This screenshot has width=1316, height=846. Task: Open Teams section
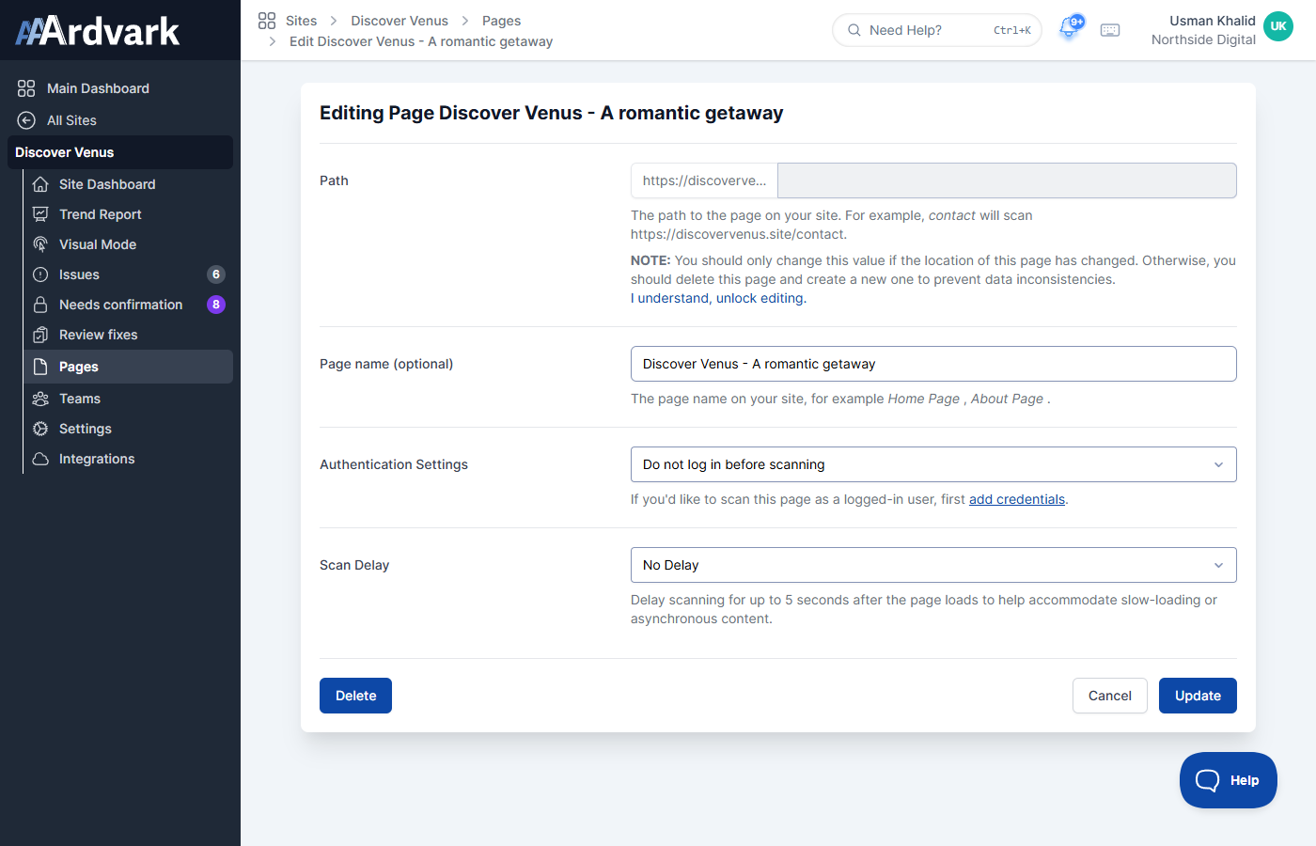pyautogui.click(x=129, y=399)
